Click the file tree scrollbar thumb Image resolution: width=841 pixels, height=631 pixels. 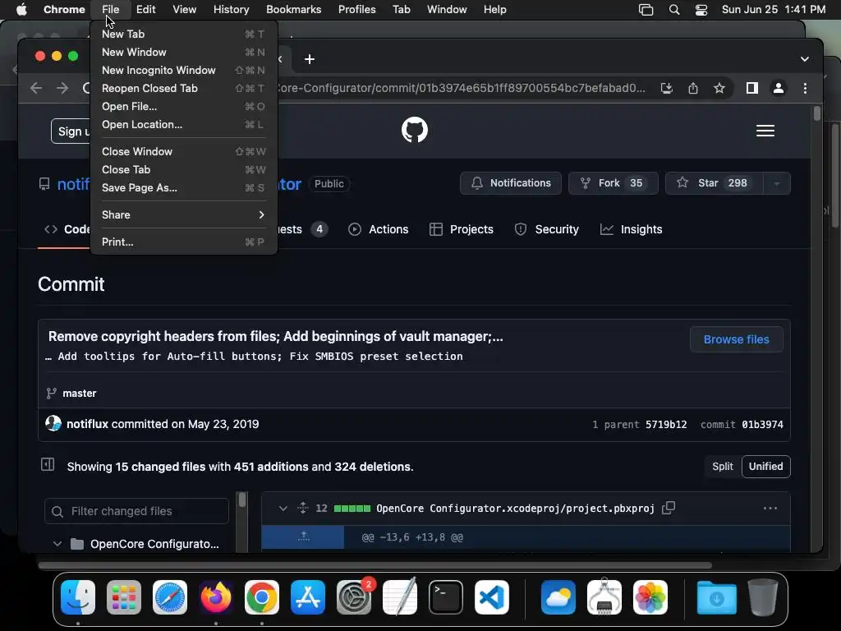click(242, 500)
